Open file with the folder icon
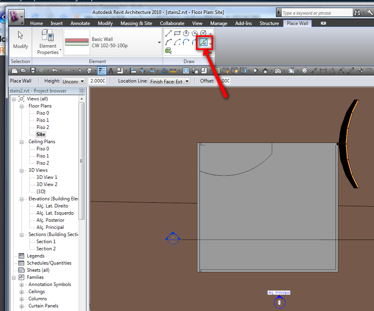The image size is (374, 311). pyautogui.click(x=23, y=71)
